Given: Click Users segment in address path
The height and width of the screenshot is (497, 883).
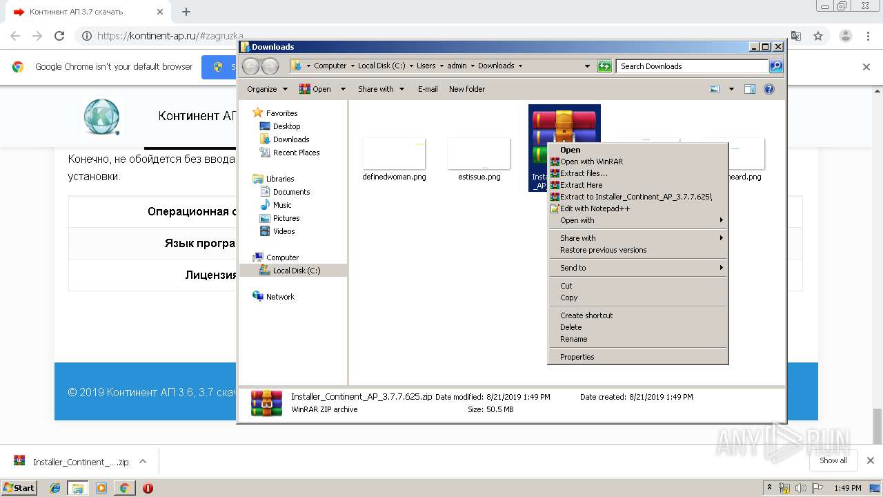Looking at the screenshot, I should (426, 66).
